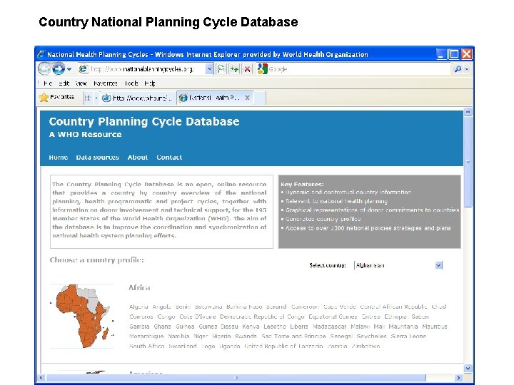Viewport: 514px width, 385px height.
Task: Open the Chad country profile
Action: [438, 307]
